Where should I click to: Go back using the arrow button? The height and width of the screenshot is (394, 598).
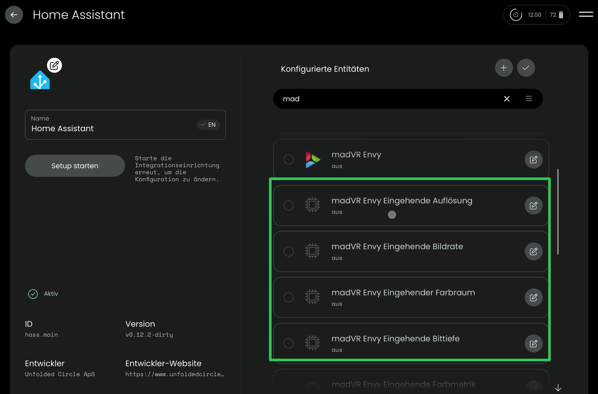point(14,15)
